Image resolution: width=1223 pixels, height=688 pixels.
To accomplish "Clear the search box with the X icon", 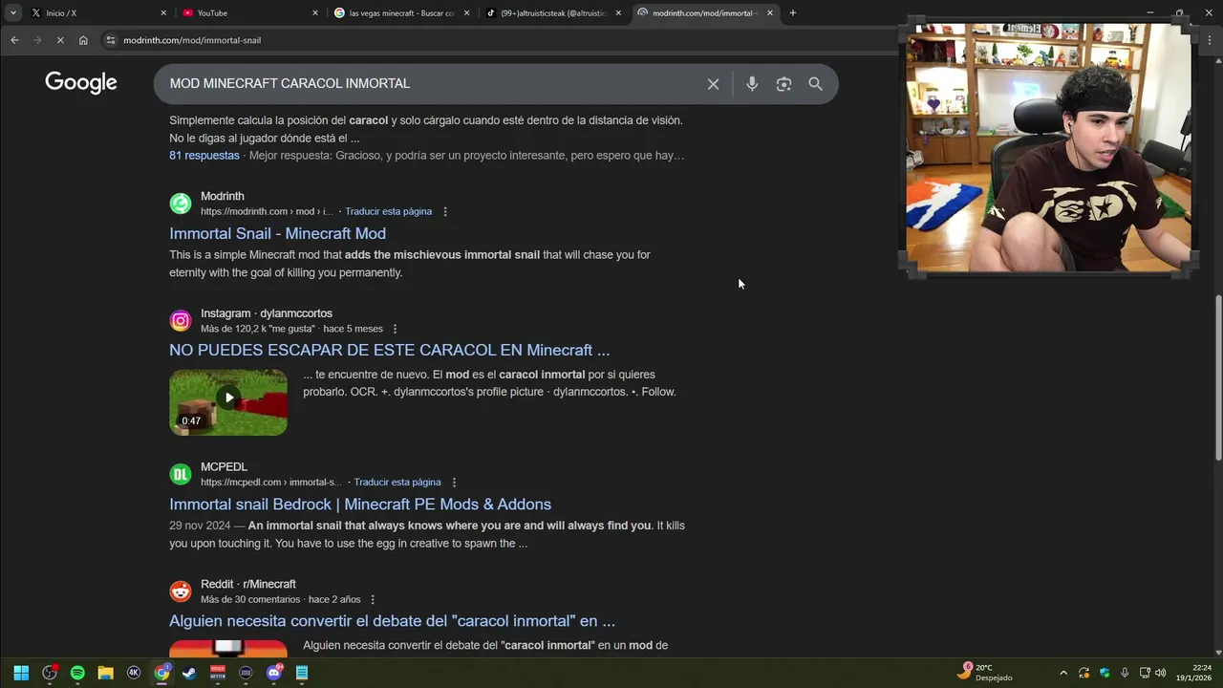I will [713, 84].
